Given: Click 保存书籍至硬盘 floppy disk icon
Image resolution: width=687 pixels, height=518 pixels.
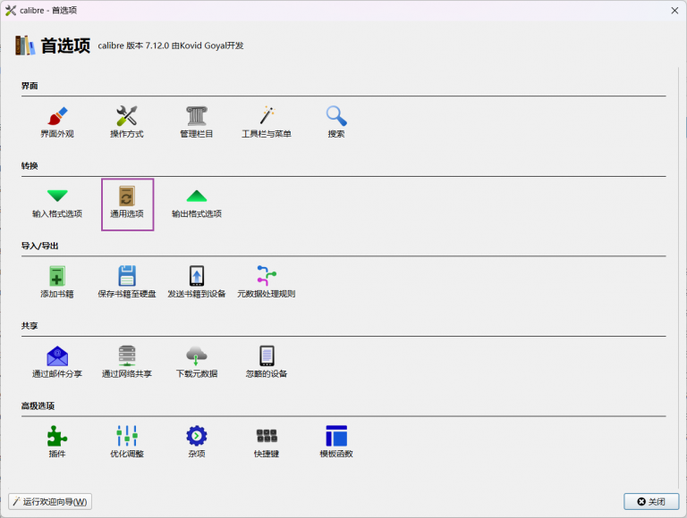Looking at the screenshot, I should pyautogui.click(x=127, y=276).
